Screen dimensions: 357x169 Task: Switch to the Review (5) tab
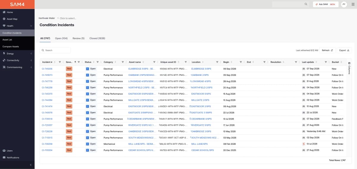click(x=79, y=38)
